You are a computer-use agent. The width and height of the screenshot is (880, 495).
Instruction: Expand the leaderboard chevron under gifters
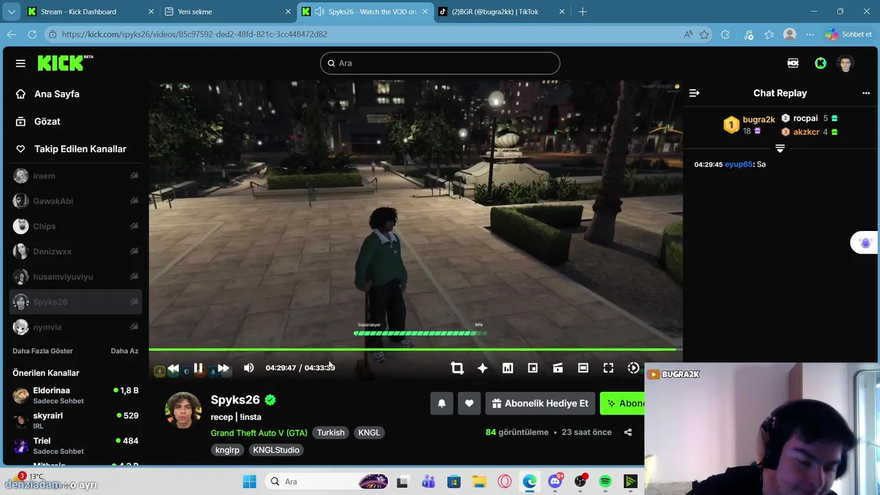click(780, 148)
